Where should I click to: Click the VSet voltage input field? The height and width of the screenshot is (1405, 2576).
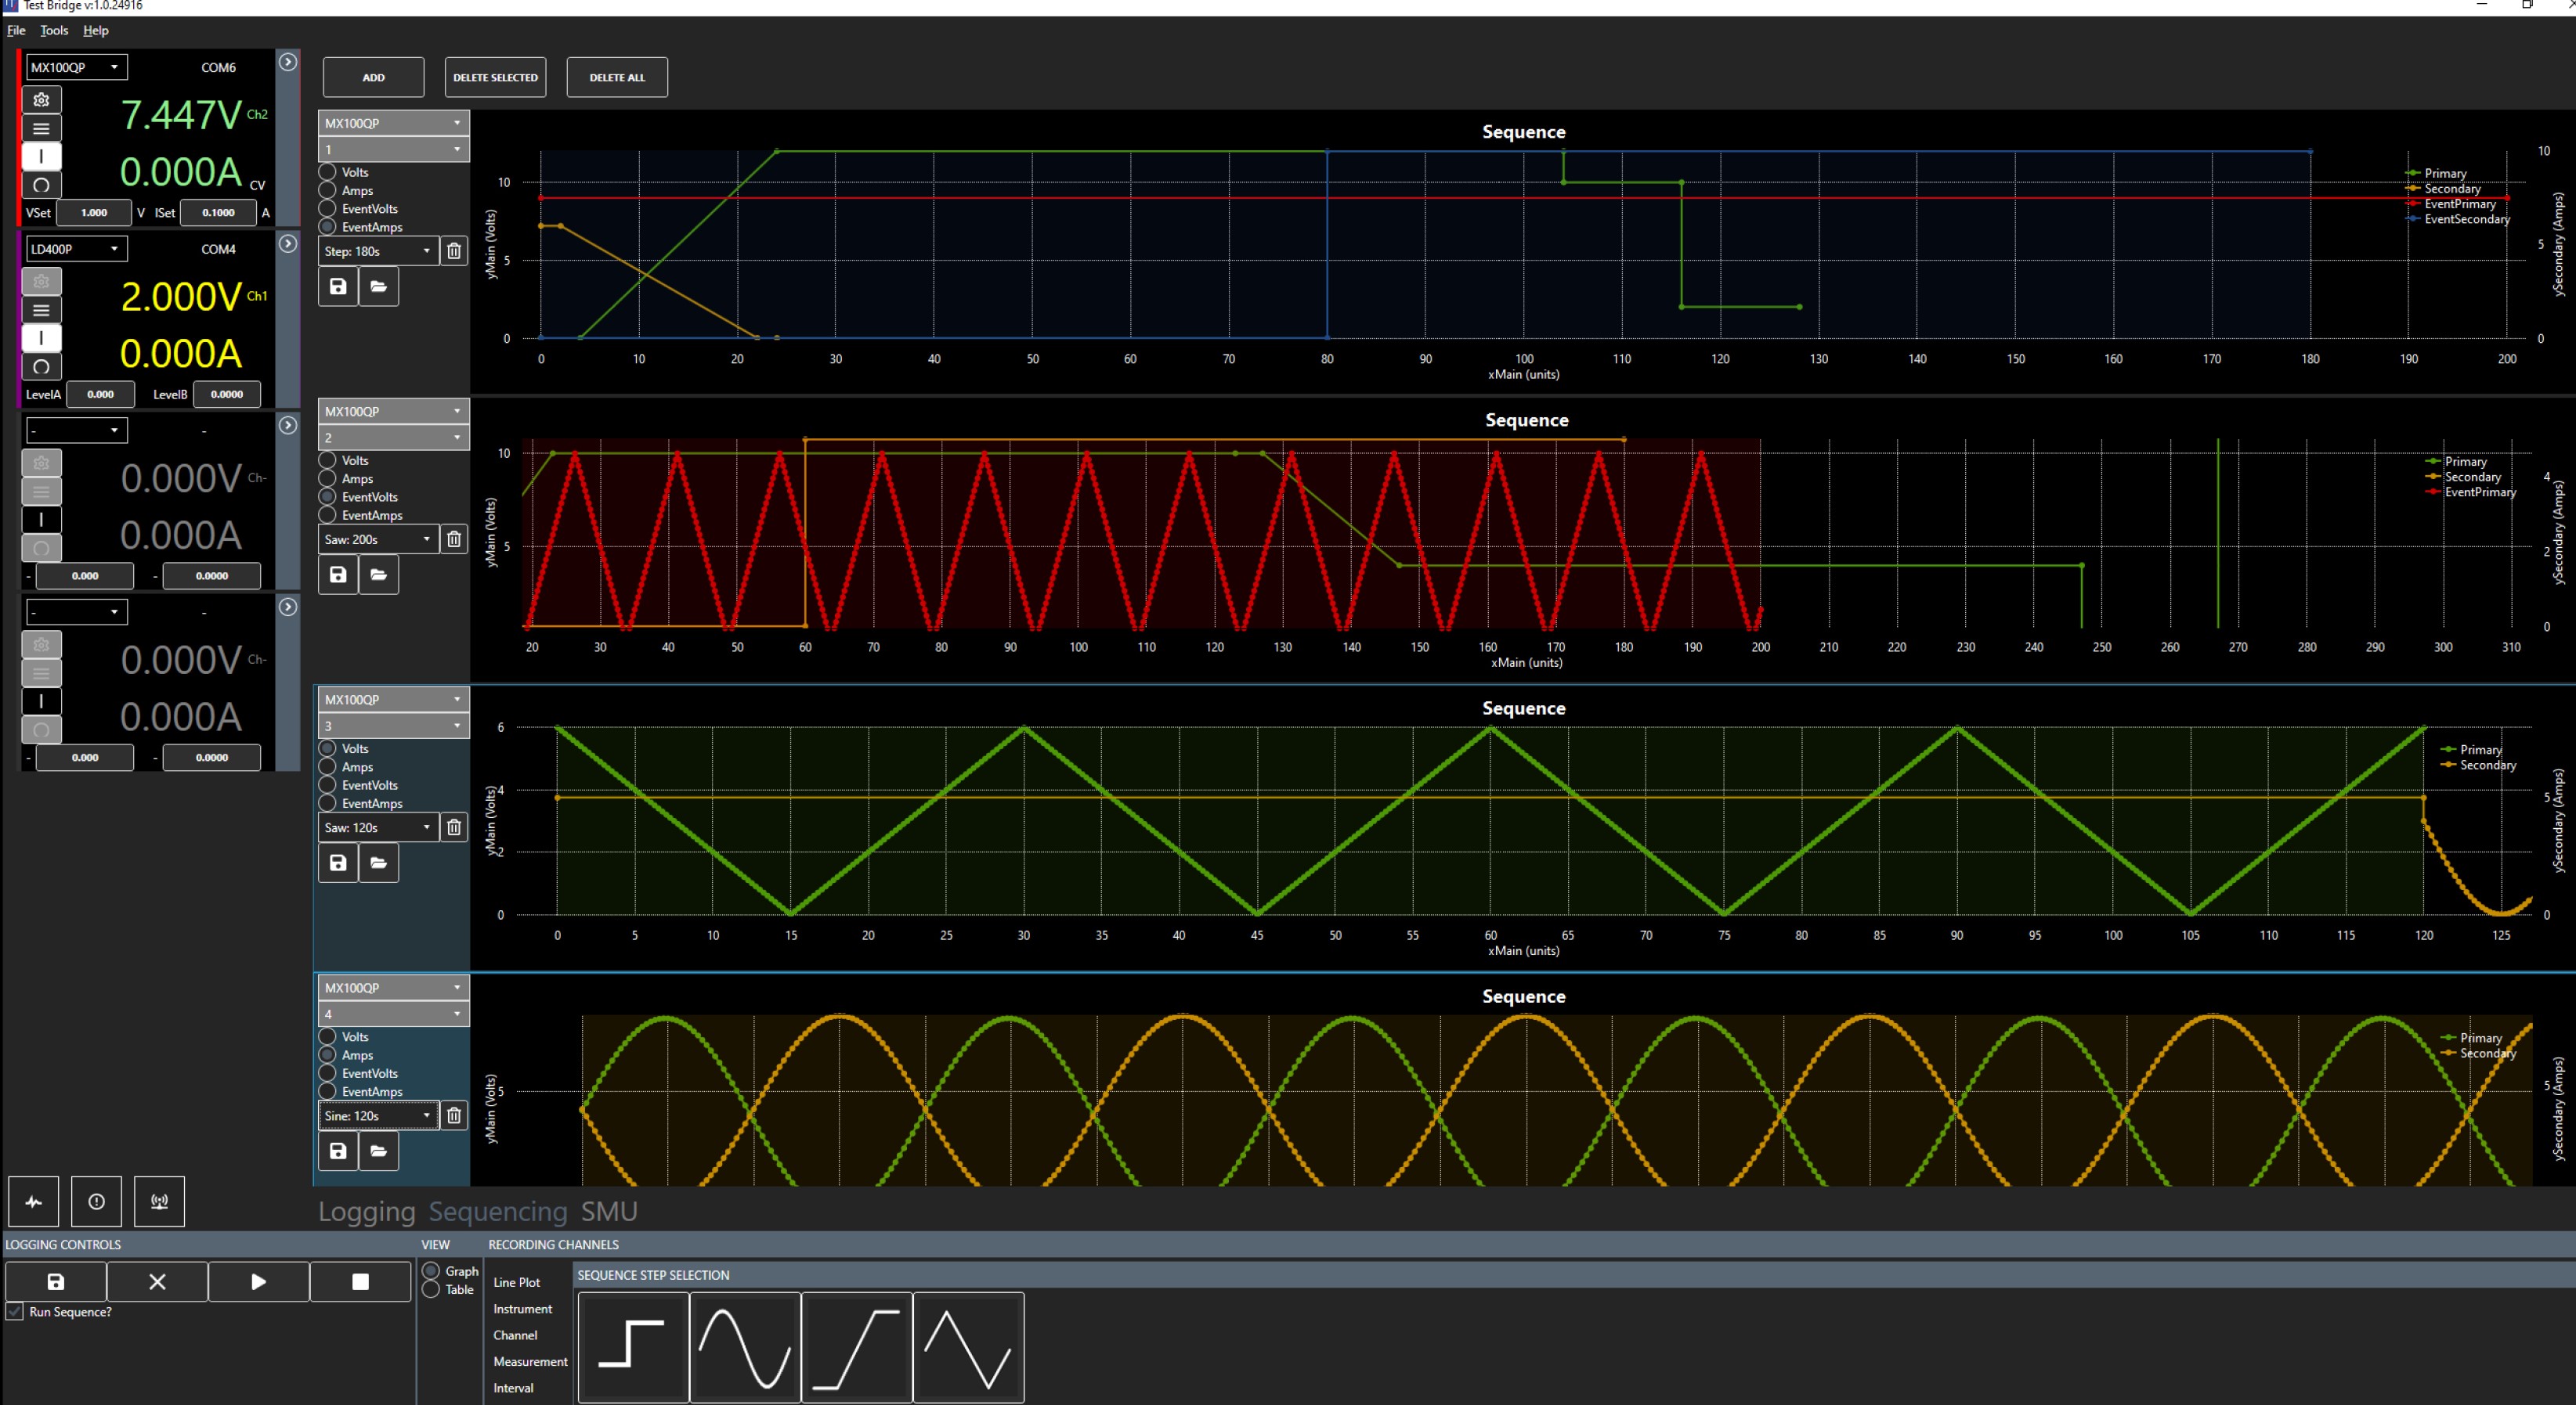[94, 213]
